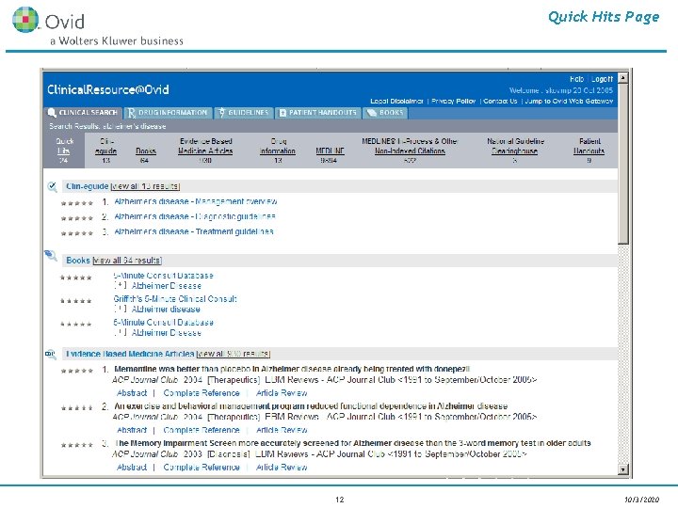The width and height of the screenshot is (678, 508).
Task: Click the vertical scrollbar thumb
Action: pyautogui.click(x=623, y=164)
